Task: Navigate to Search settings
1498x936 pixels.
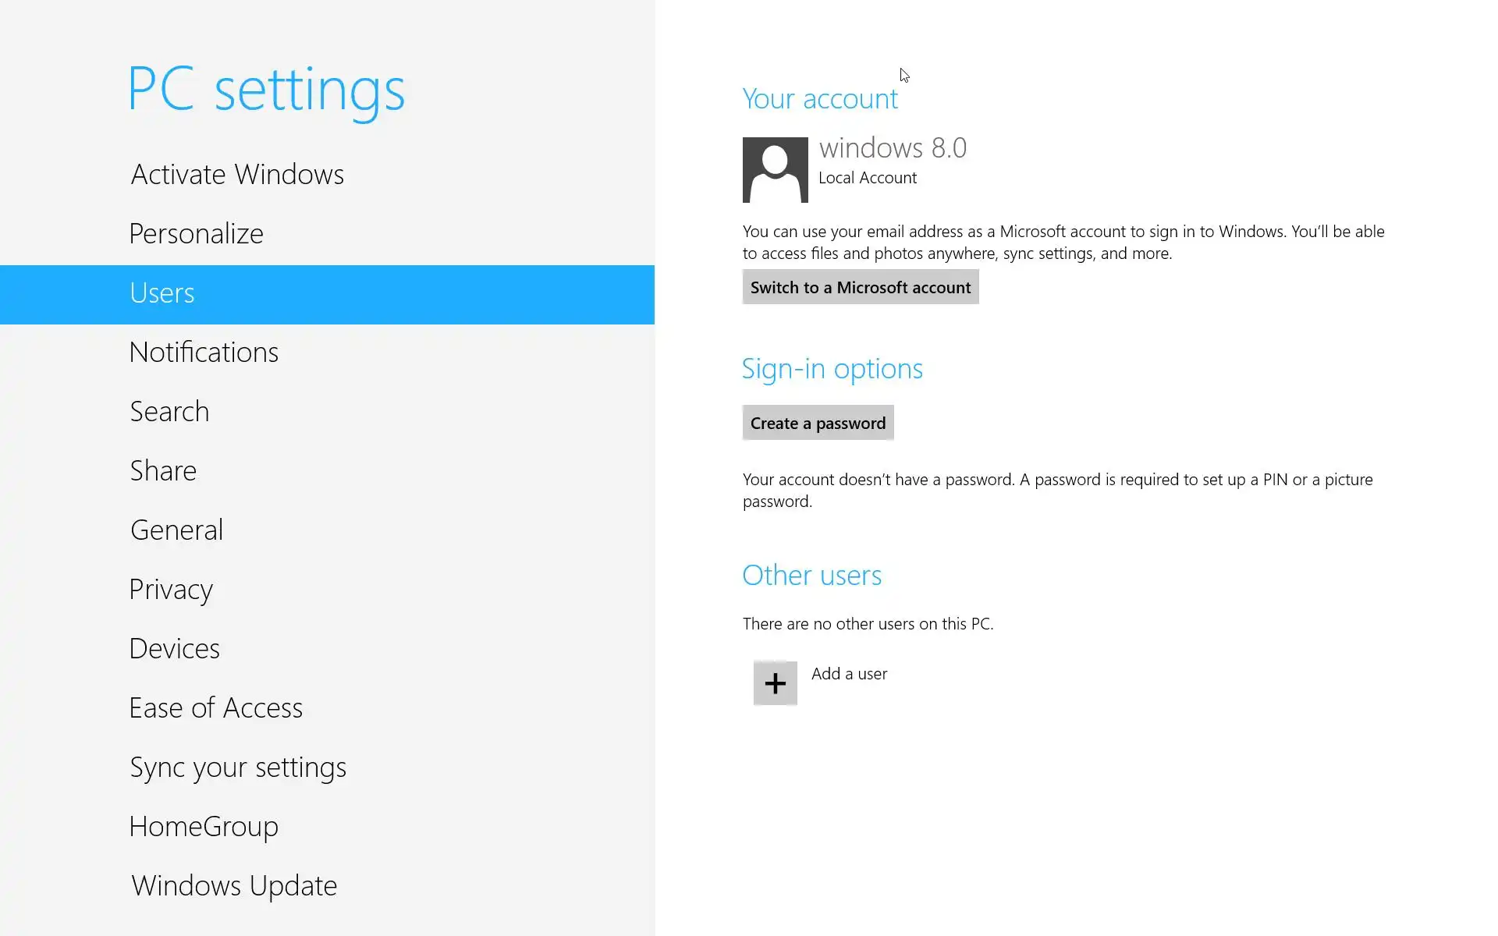Action: tap(169, 412)
